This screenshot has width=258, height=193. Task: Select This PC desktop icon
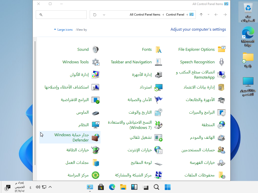point(248,86)
